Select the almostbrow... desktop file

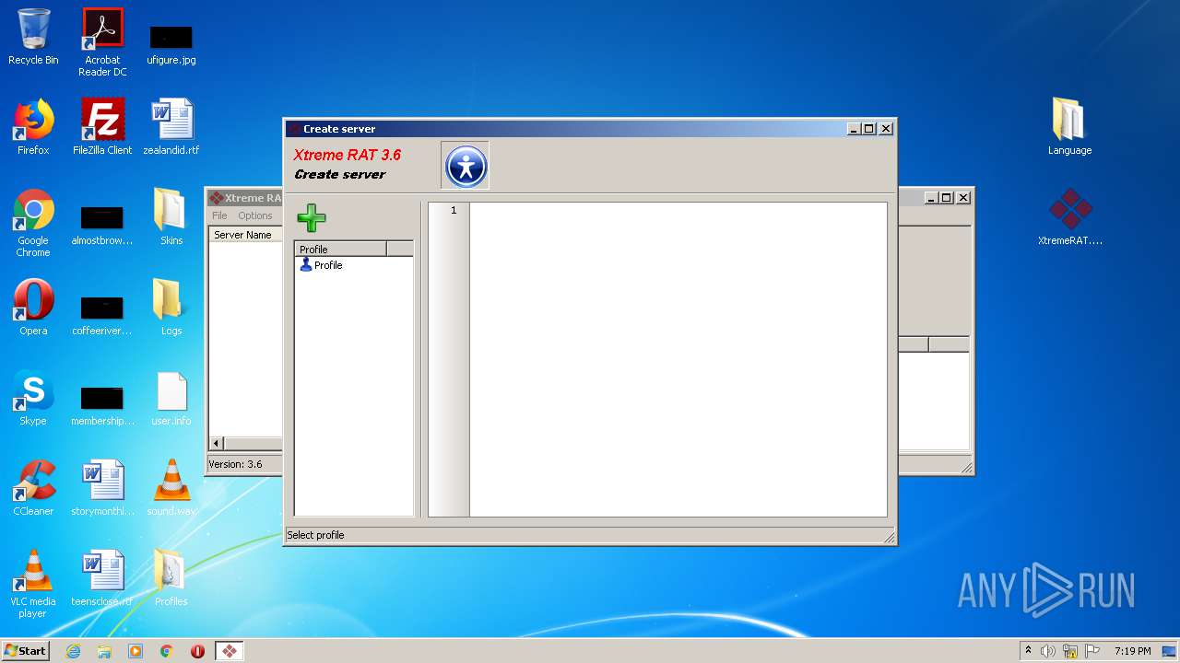(102, 225)
